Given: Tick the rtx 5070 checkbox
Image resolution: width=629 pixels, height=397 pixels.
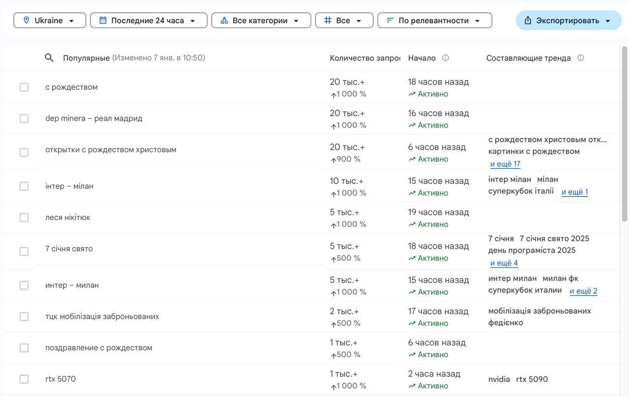Looking at the screenshot, I should 24,379.
